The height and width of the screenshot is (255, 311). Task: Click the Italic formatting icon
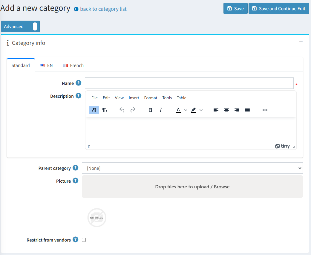coord(161,110)
